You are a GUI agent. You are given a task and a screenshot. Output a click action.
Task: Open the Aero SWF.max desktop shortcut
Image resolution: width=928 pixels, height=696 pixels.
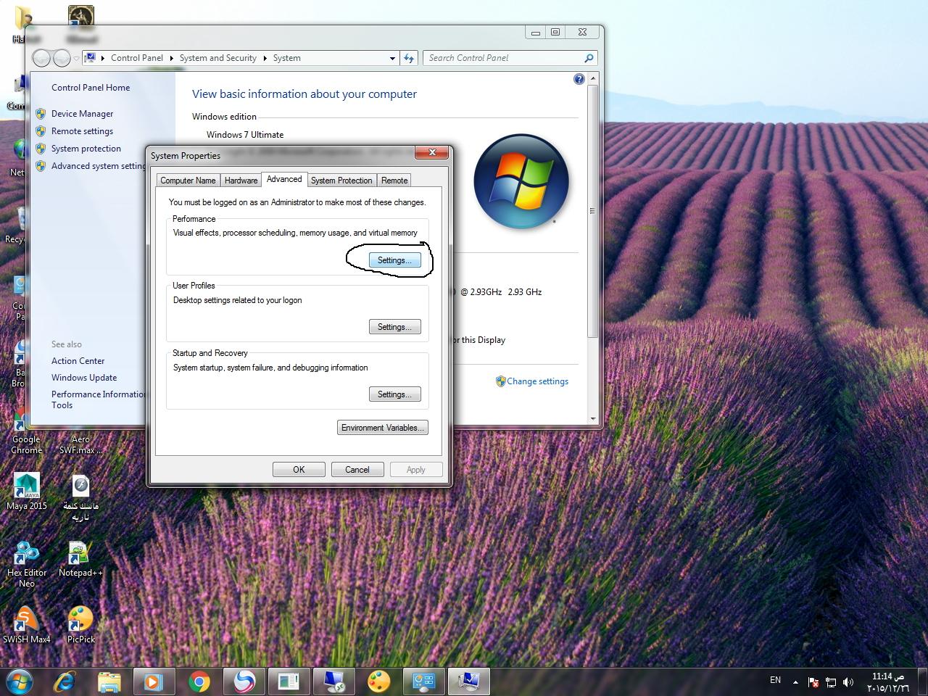80,444
